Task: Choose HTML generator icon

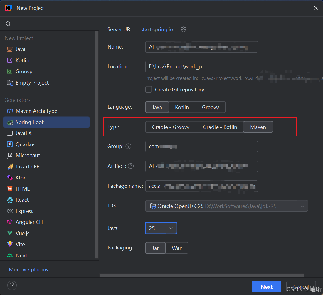Action: [x=10, y=189]
